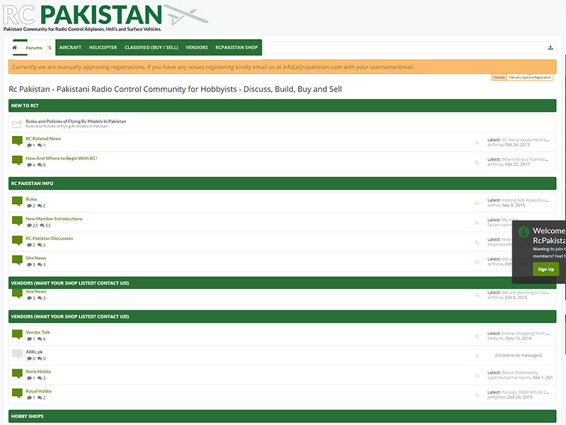566x425 pixels.
Task: Click the green forum icon beside Rules
Action: [17, 202]
